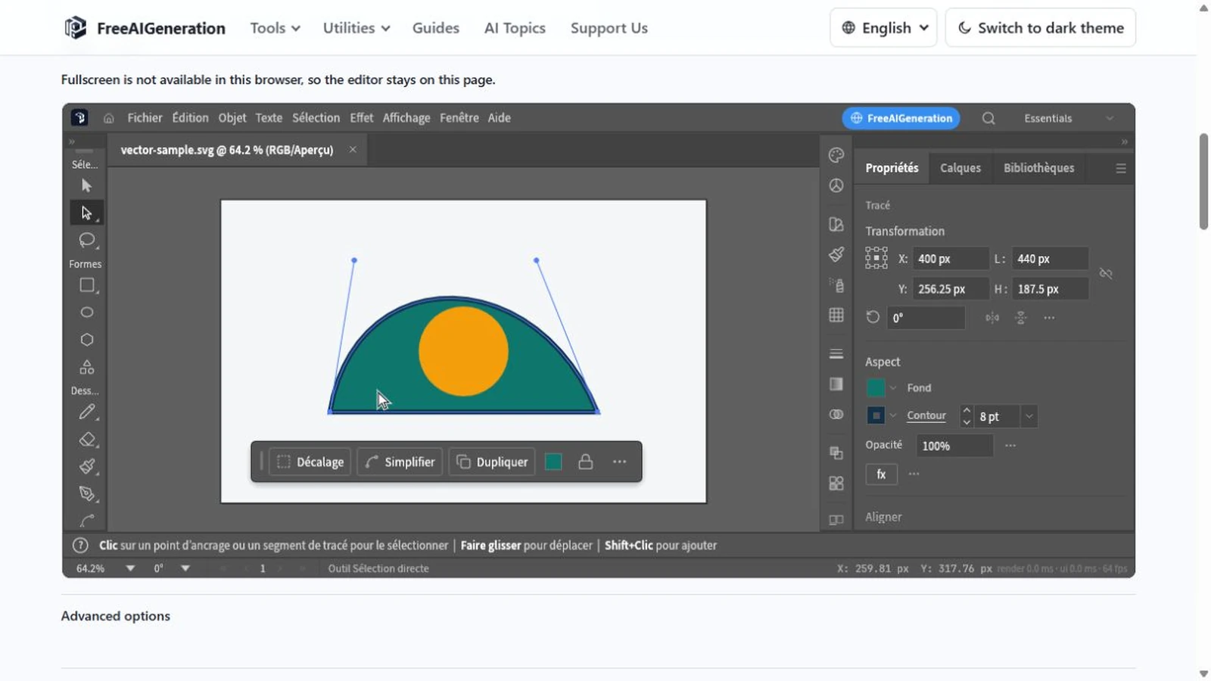Select the Pen nib tool

[x=86, y=494]
